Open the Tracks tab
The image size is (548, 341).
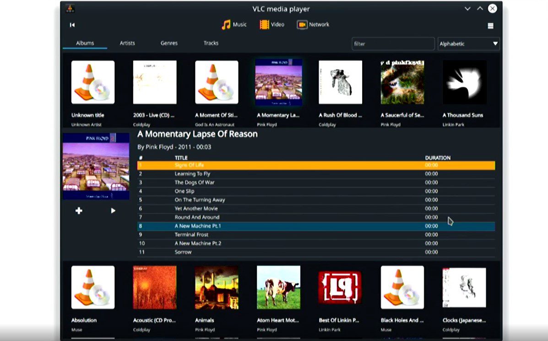[211, 43]
